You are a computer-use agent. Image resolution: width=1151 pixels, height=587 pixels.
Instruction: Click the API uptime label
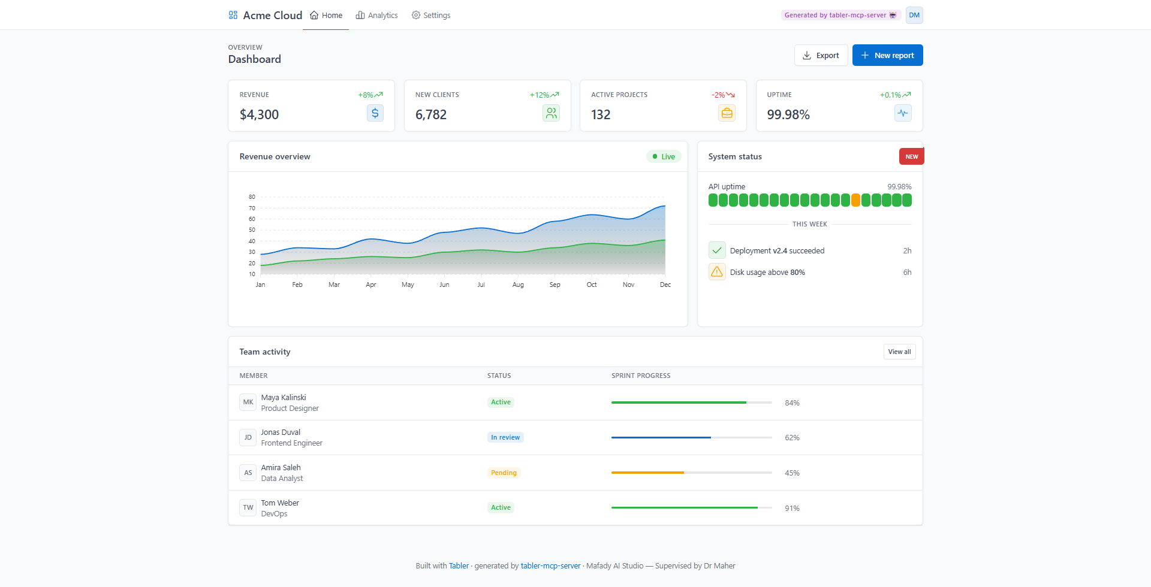727,187
